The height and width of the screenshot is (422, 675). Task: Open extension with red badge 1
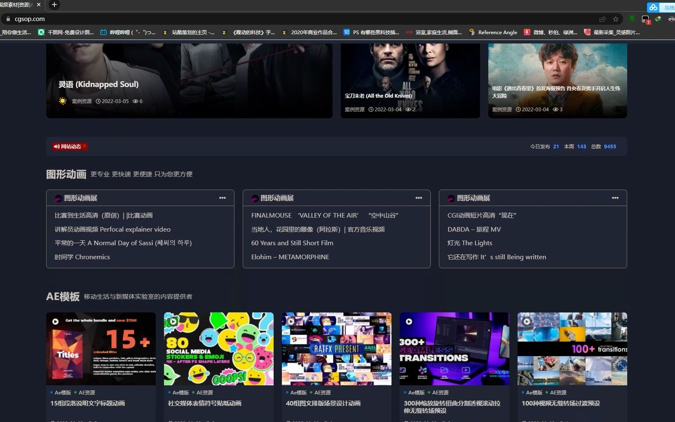[645, 19]
